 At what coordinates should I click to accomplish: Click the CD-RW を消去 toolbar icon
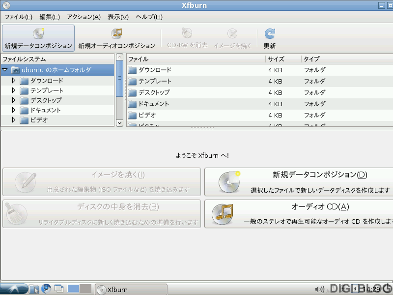[x=187, y=33]
